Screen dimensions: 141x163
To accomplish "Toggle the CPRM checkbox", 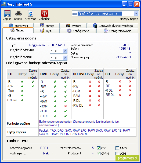I will click(99, 153).
